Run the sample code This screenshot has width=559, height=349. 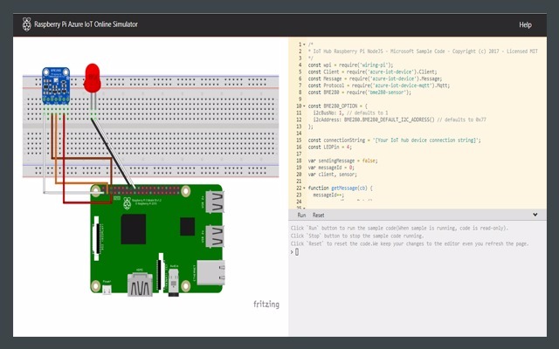(300, 215)
